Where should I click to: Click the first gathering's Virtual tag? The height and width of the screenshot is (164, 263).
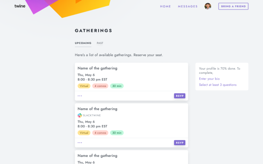84,86
